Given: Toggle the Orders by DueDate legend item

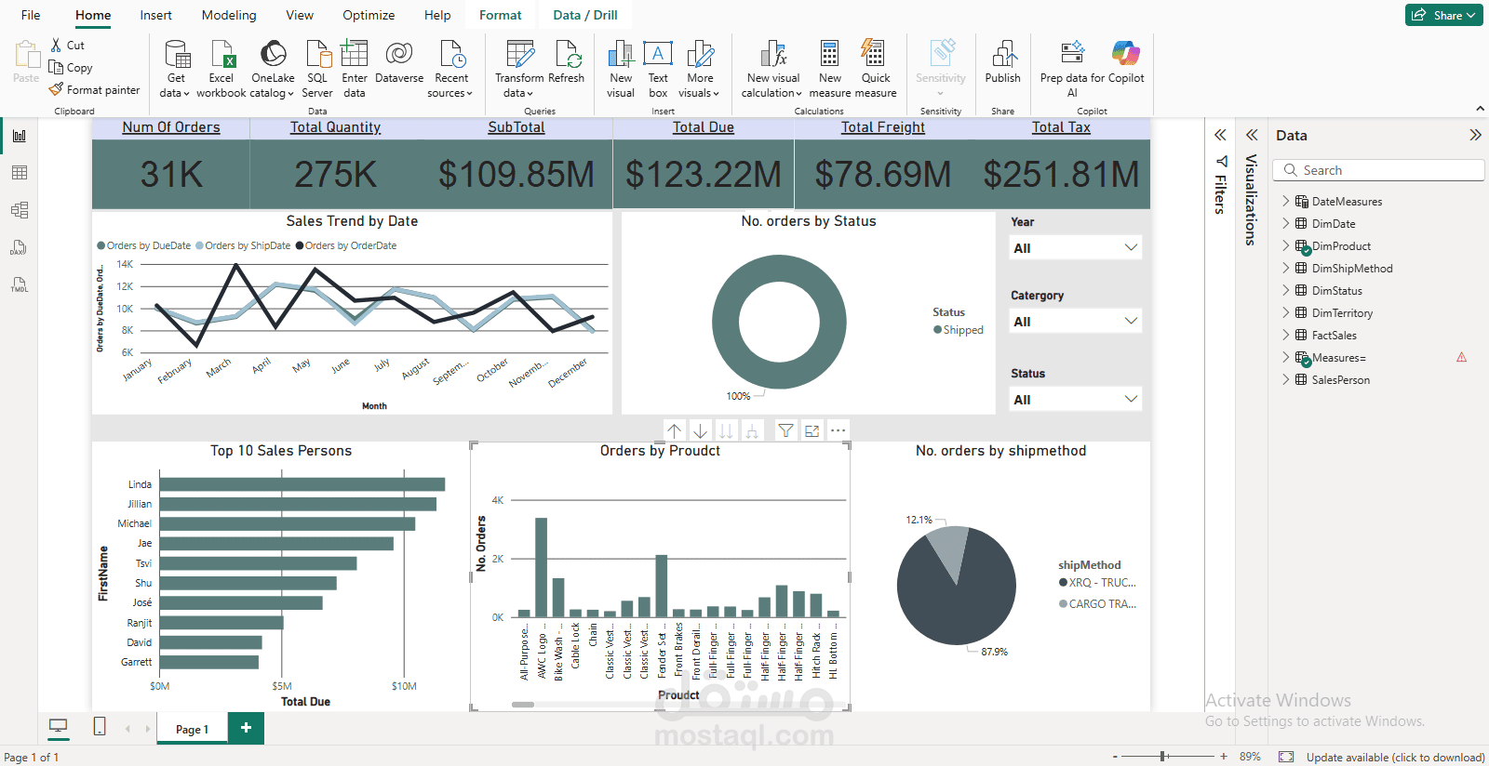Looking at the screenshot, I should (x=144, y=245).
